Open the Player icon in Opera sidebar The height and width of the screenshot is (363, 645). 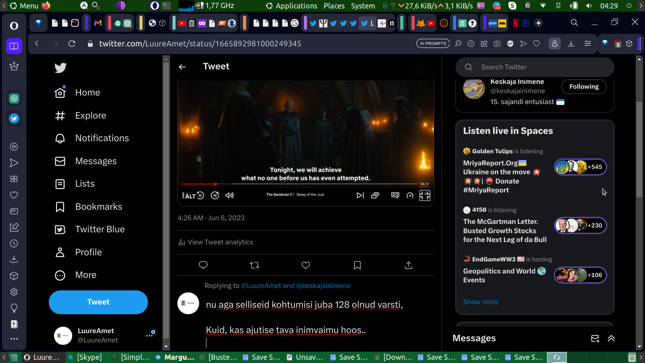click(14, 147)
